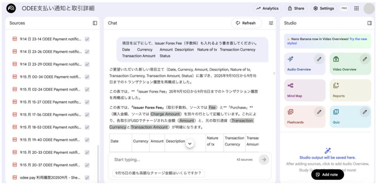Deselect odee pay 利用履歴202509月 source checkbox
The image size is (378, 190).
click(87, 177)
